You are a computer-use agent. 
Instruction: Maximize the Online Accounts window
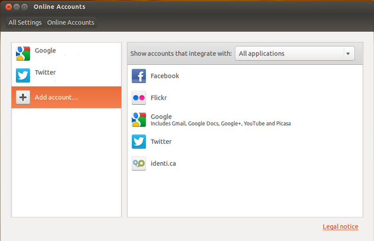tap(25, 6)
